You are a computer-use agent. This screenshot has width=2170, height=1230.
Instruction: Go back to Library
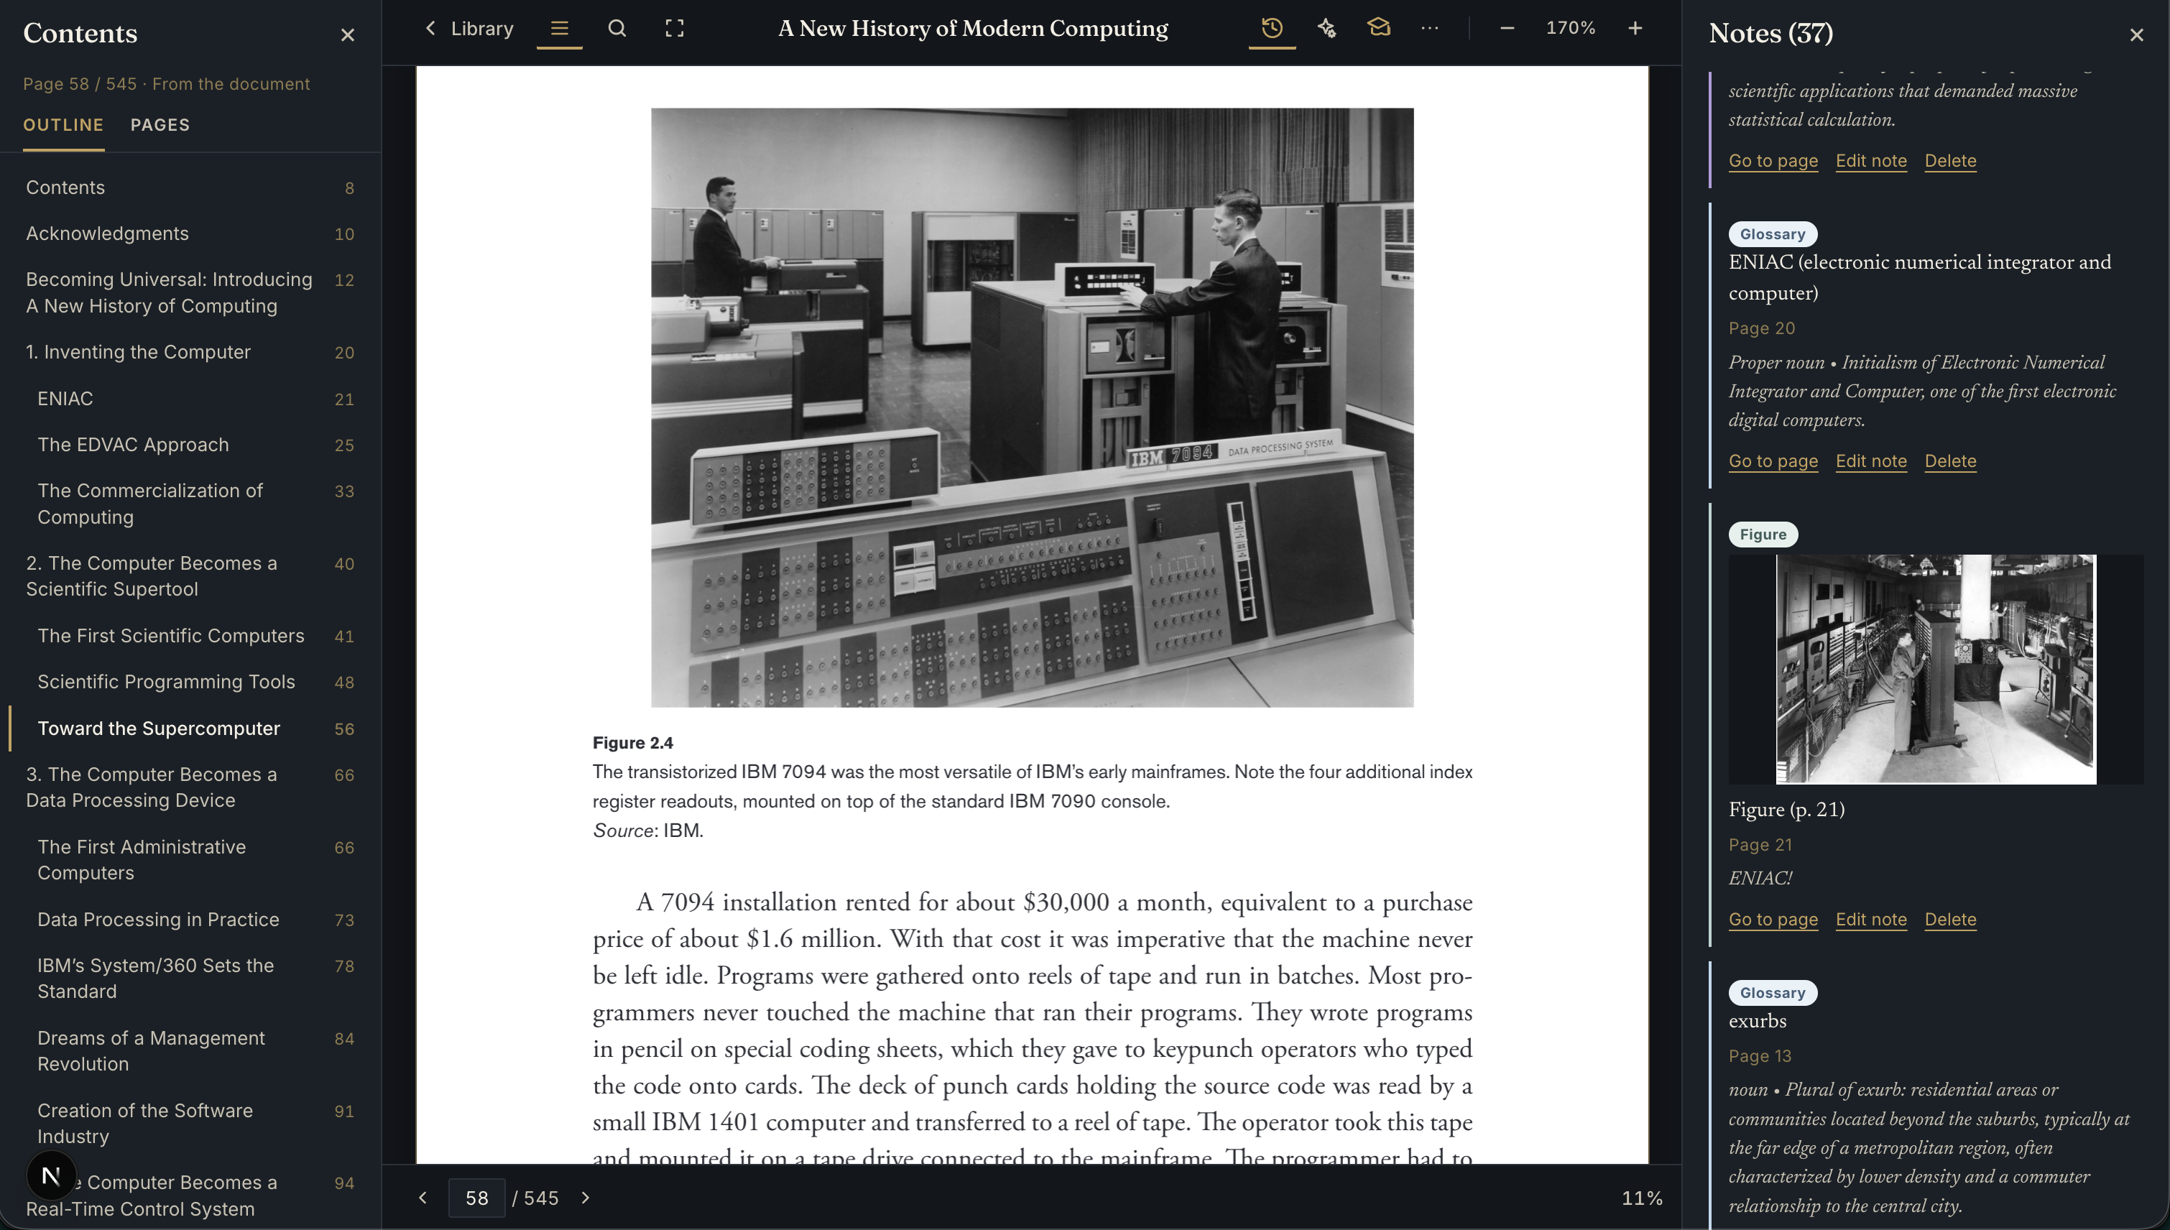tap(468, 29)
